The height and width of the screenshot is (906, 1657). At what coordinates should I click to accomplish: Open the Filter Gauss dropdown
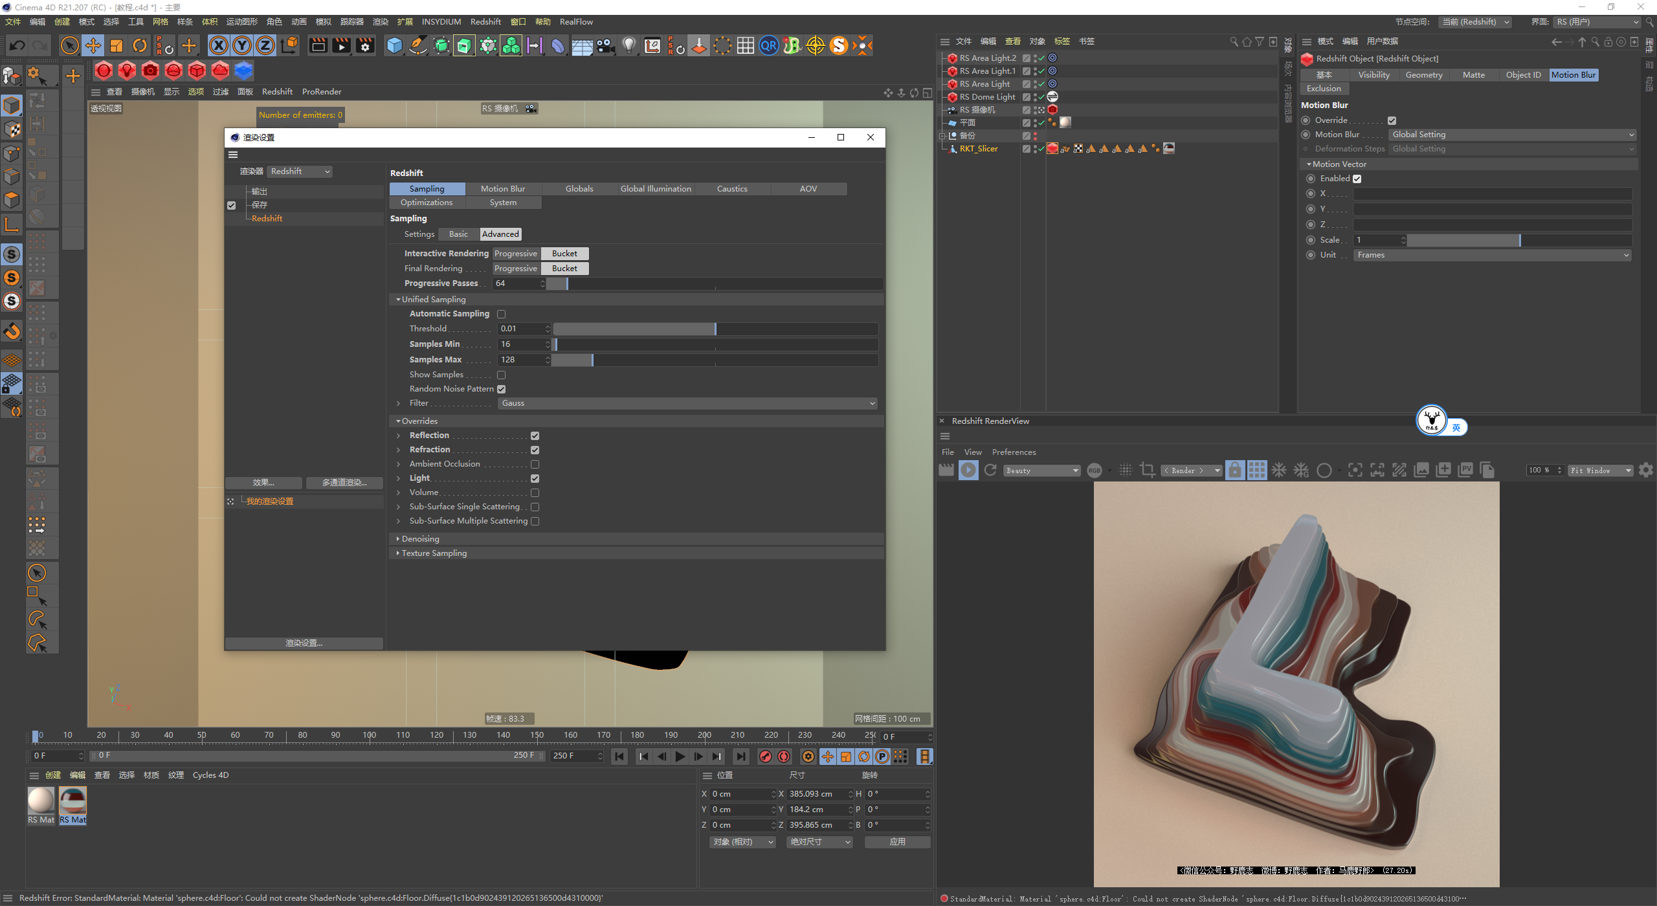pos(687,403)
